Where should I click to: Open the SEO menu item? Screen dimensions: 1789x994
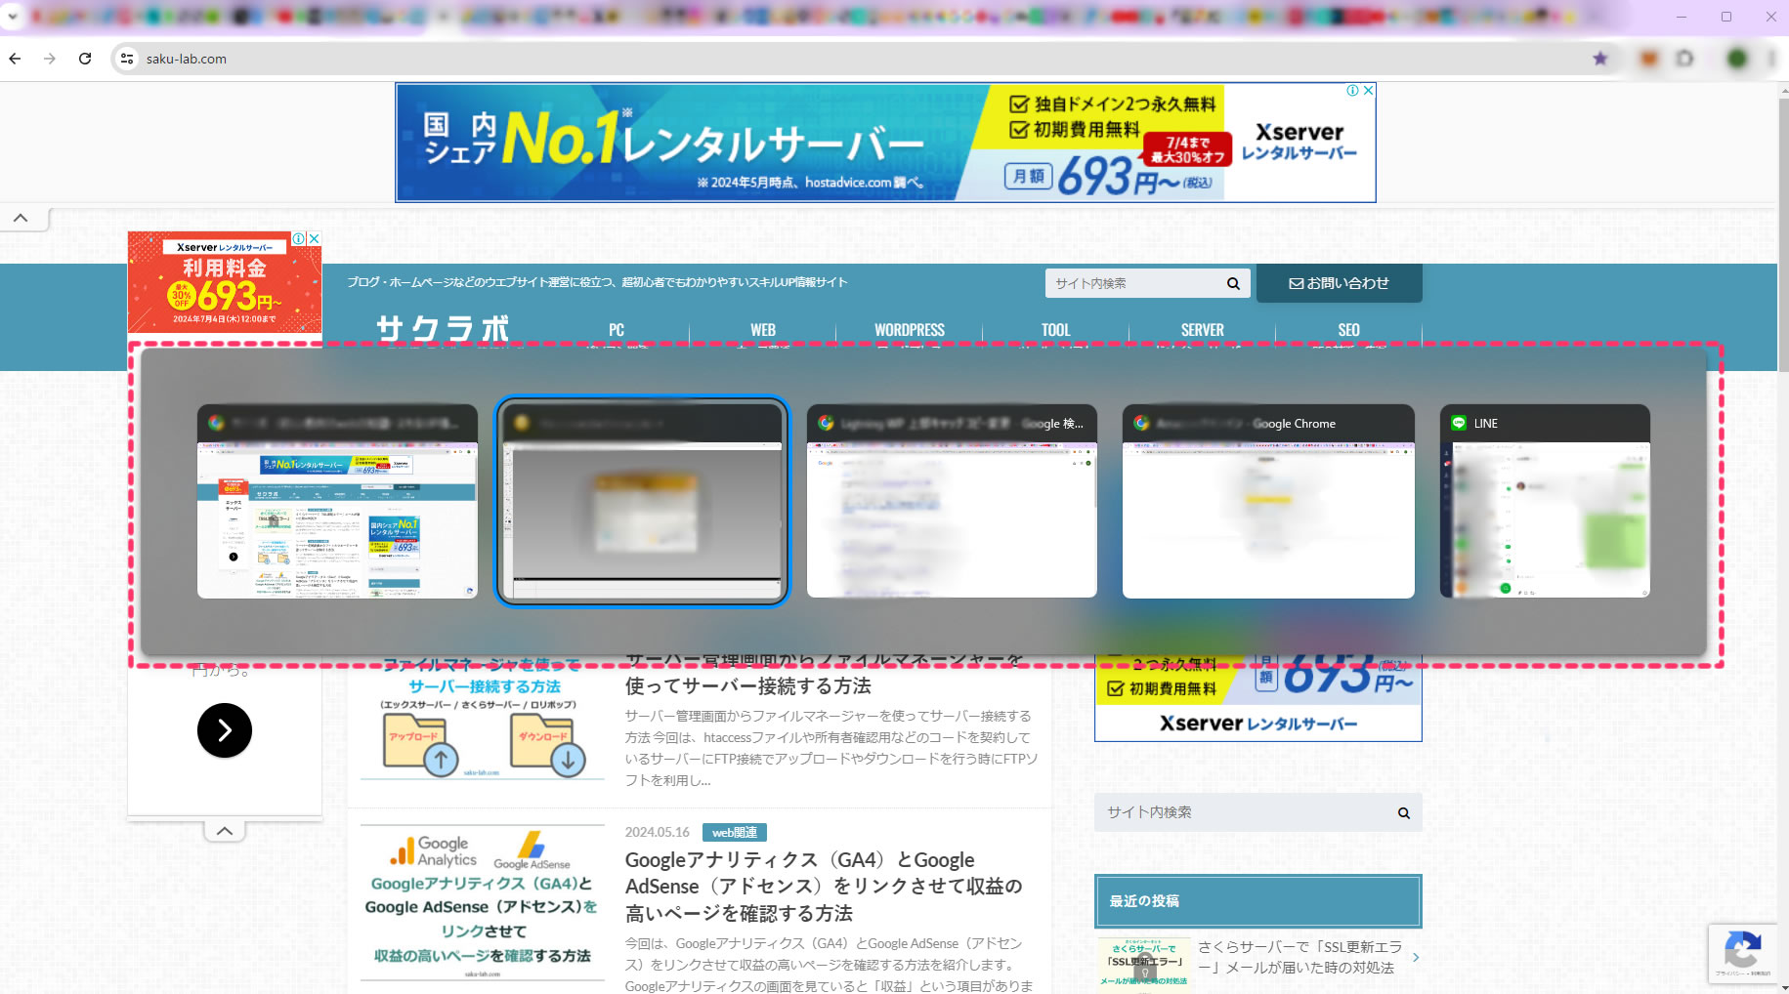[1349, 330]
